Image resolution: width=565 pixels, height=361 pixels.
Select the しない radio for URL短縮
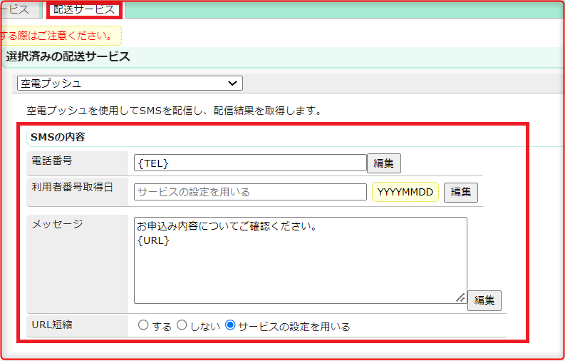[x=182, y=325]
